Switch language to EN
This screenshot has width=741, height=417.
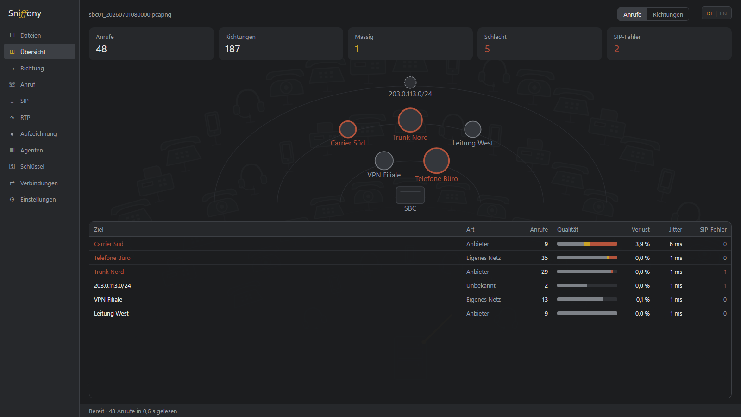tap(723, 13)
